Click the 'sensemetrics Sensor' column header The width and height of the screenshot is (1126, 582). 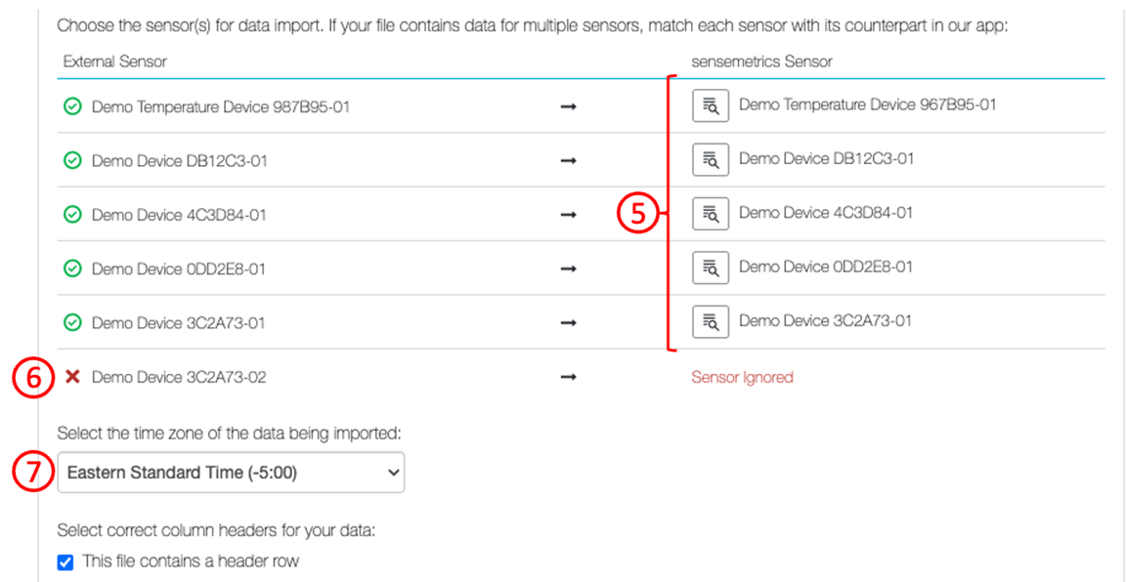(x=761, y=62)
